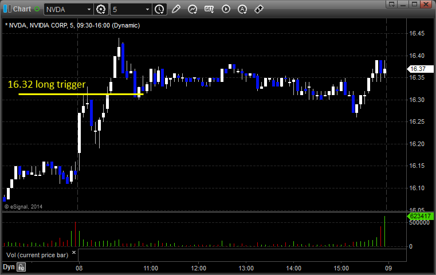The height and width of the screenshot is (275, 436).
Task: Click the 16.45 price scale label
Action: click(417, 33)
